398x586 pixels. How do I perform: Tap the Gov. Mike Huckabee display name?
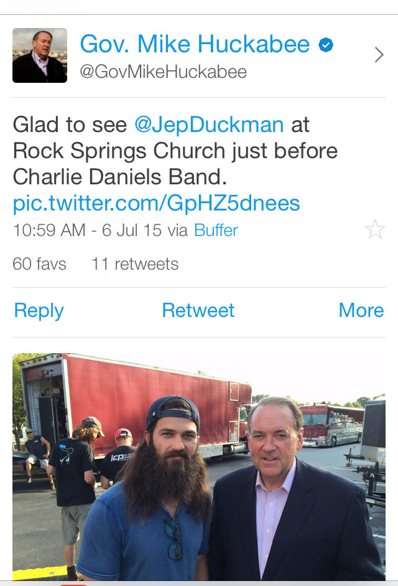click(x=195, y=45)
